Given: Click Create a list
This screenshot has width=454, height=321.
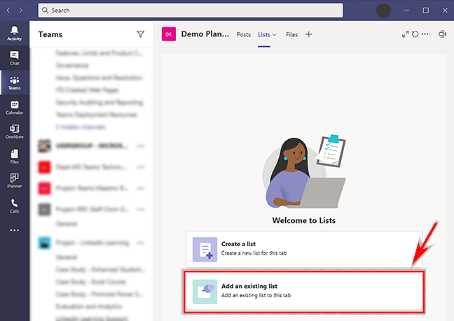Looking at the screenshot, I should (303, 248).
